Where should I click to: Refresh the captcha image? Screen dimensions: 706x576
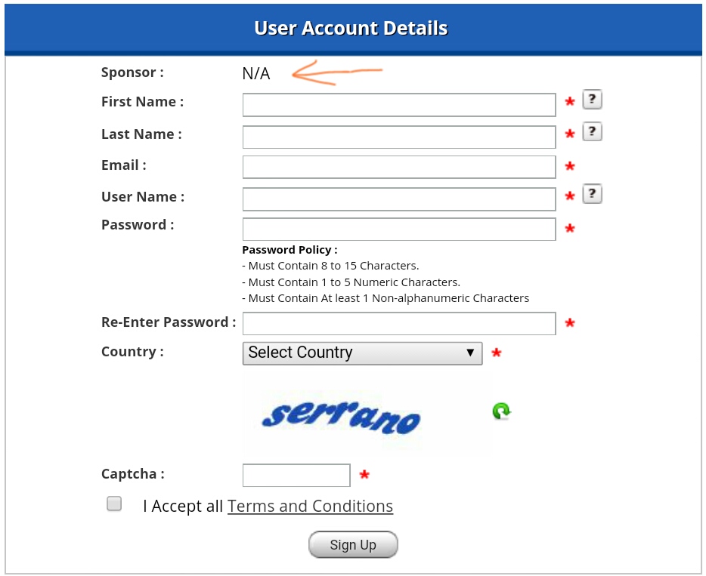[x=501, y=411]
